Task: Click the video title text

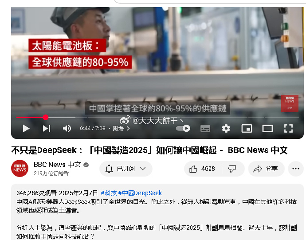Action: (x=149, y=150)
